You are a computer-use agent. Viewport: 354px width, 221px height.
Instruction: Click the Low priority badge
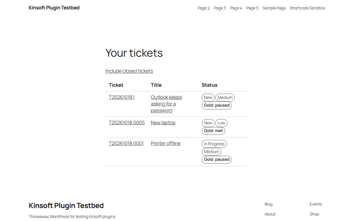tap(221, 123)
